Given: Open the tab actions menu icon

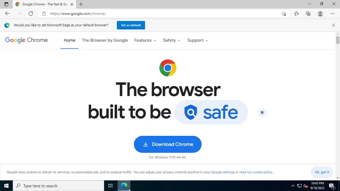Looking at the screenshot, I should coord(6,4).
